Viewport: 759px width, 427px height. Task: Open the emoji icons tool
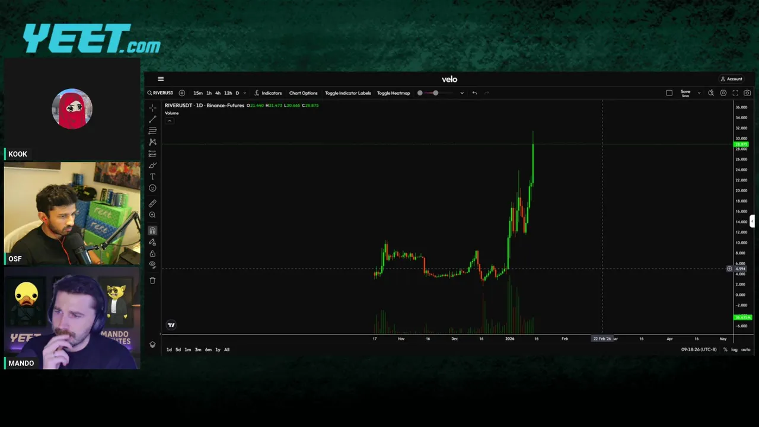tap(152, 188)
